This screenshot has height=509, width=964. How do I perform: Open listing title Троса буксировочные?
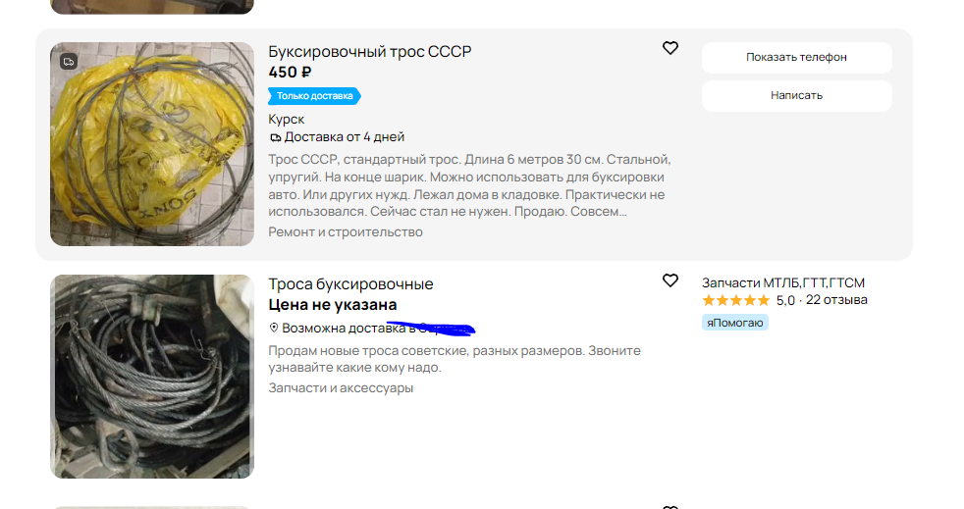(350, 283)
